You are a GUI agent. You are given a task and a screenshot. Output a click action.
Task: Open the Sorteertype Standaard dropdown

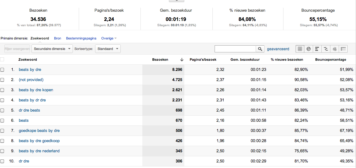(108, 49)
